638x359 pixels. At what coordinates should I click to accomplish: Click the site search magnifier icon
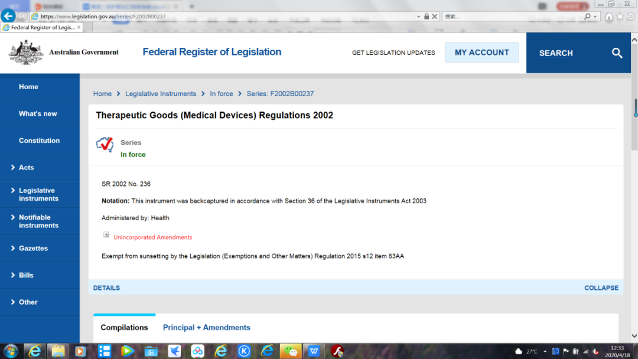point(617,53)
